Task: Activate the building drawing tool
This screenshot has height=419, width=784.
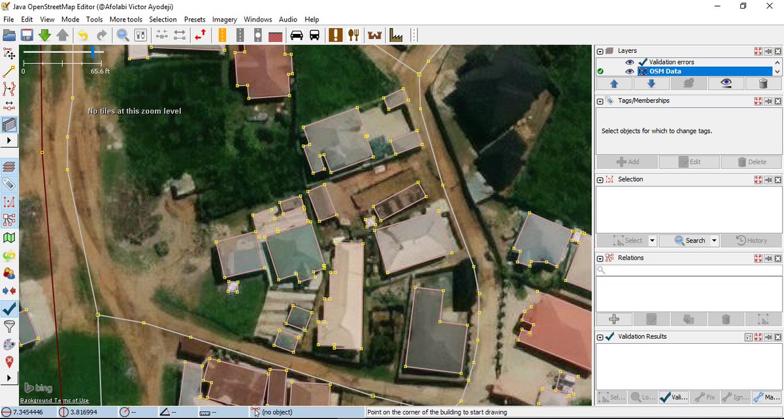Action: (x=9, y=124)
